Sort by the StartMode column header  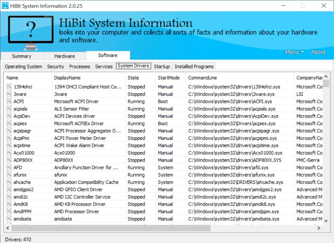pyautogui.click(x=171, y=78)
